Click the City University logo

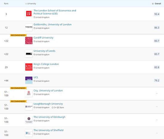pyautogui.click(x=29, y=93)
